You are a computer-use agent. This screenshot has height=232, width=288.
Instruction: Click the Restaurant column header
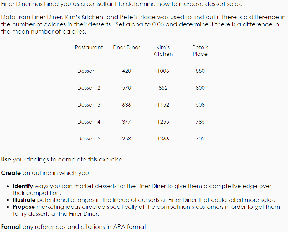pos(89,48)
